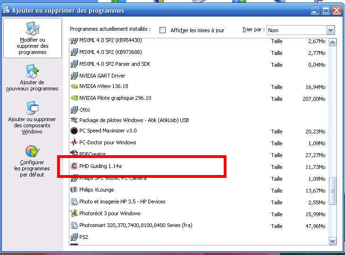Click the Photosmart Series (fra) icon
Image resolution: width=345 pixels, height=255 pixels.
click(x=74, y=225)
